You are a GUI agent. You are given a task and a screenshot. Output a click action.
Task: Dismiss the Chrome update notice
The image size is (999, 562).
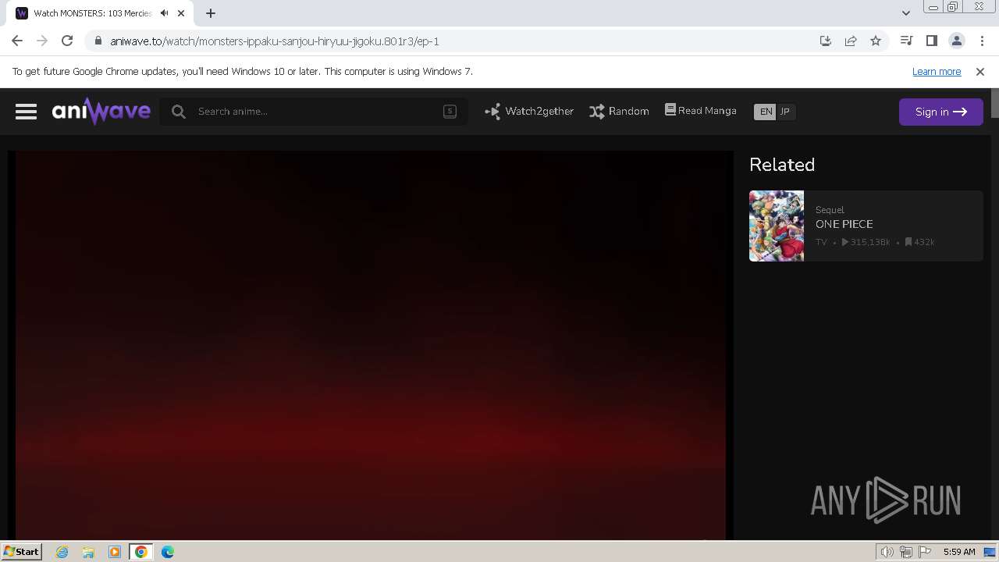coord(980,71)
